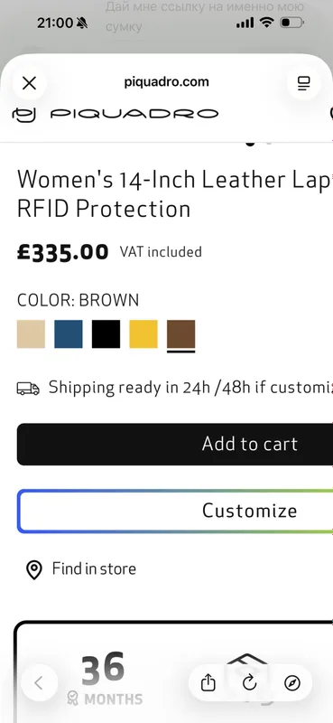
Task: Select the brown color swatch
Action: (181, 333)
